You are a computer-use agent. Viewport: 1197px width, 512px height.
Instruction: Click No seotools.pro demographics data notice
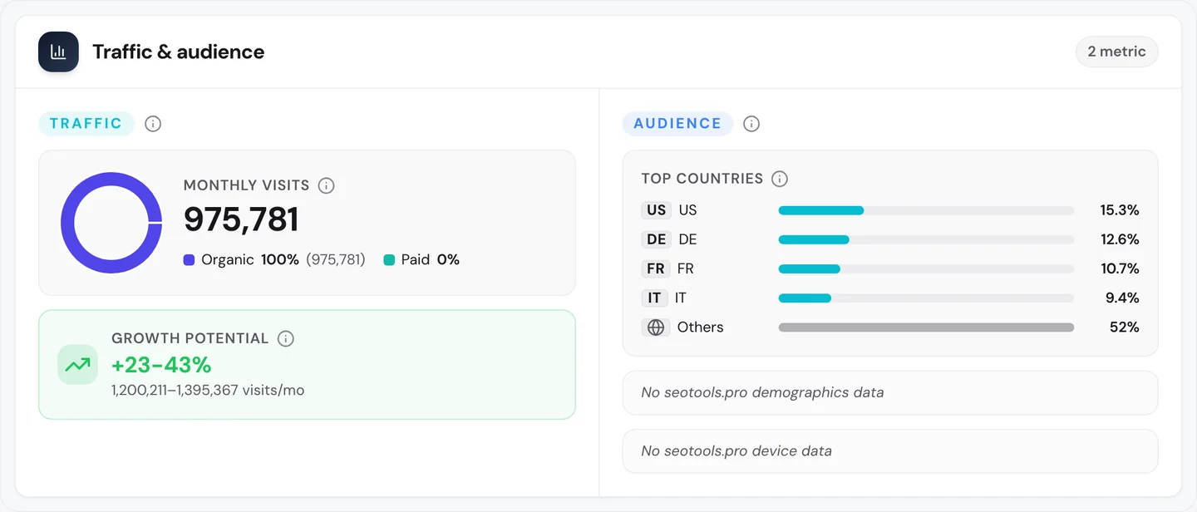pyautogui.click(x=890, y=392)
